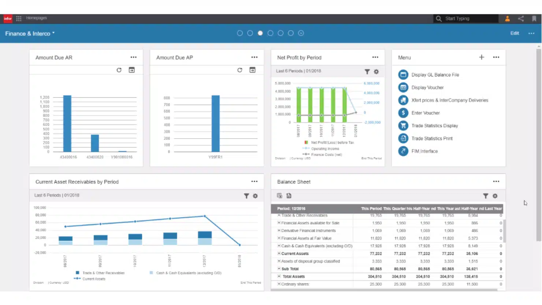This screenshot has width=542, height=305.
Task: Open the Balance Sheet filter funnel
Action: 486,196
